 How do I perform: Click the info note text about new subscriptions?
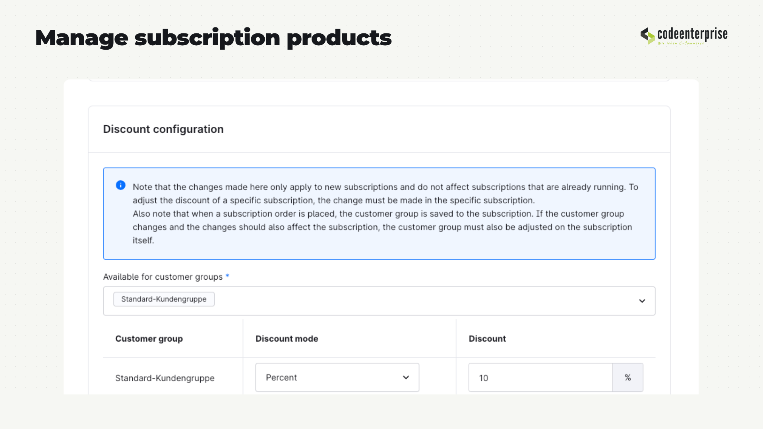385,214
